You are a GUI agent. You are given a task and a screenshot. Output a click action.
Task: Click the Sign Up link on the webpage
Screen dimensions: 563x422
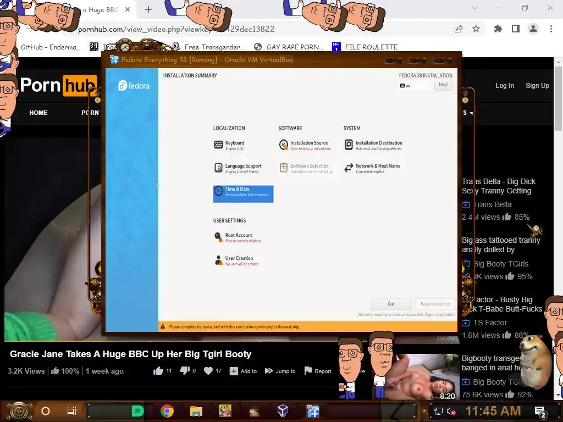pos(538,85)
